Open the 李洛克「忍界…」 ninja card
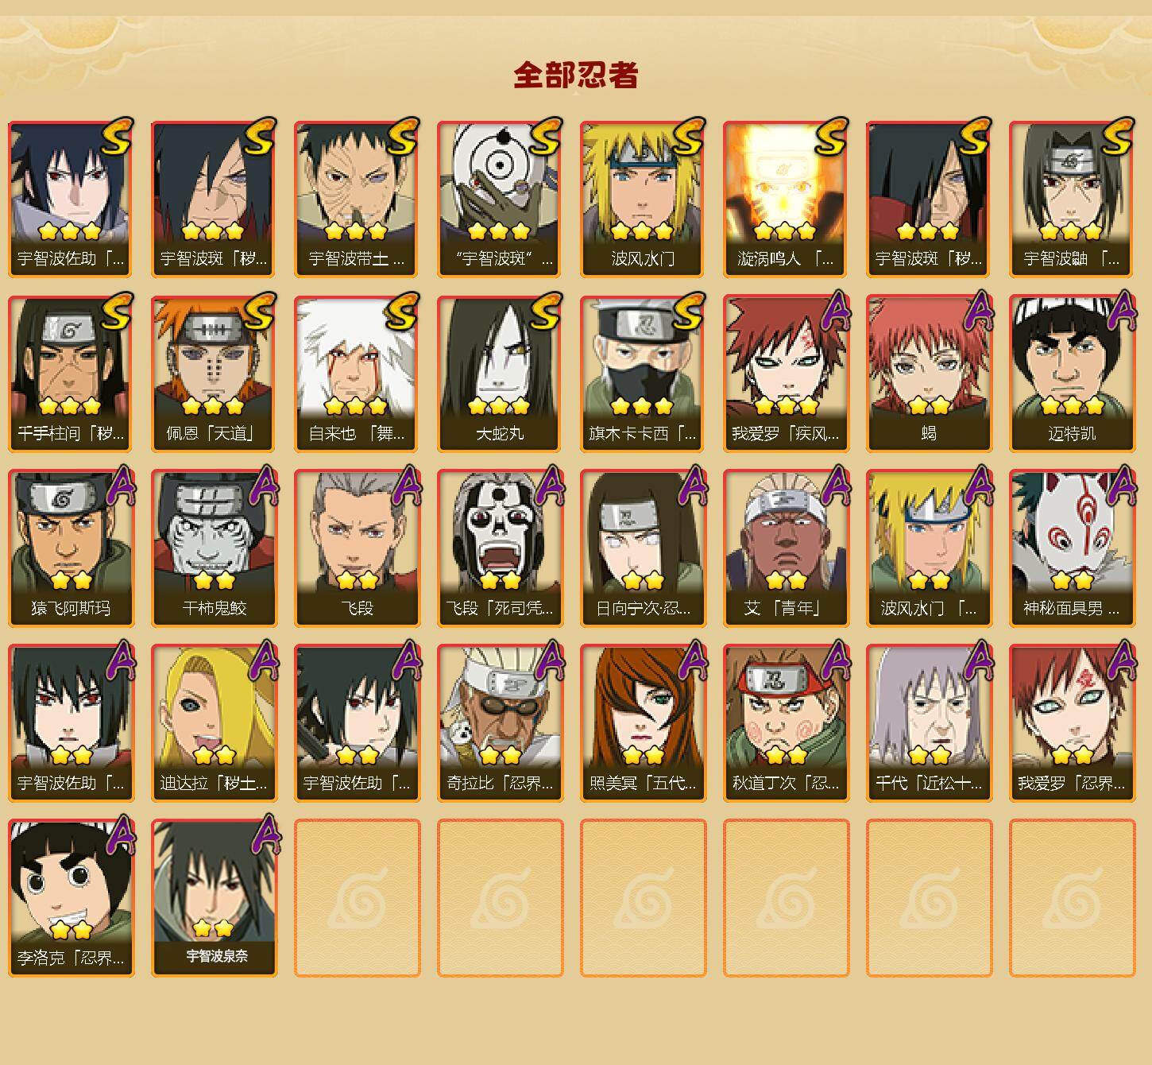The image size is (1152, 1065). pyautogui.click(x=70, y=898)
